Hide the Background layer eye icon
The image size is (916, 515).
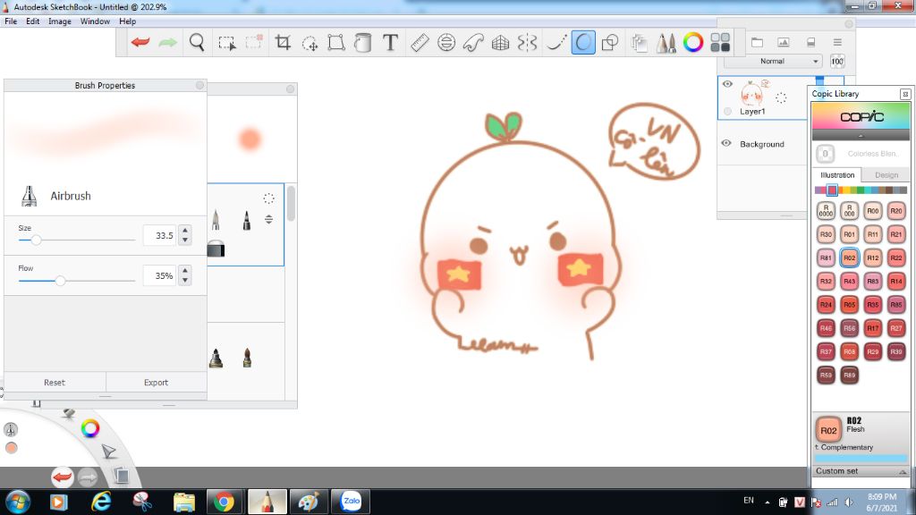tap(726, 143)
